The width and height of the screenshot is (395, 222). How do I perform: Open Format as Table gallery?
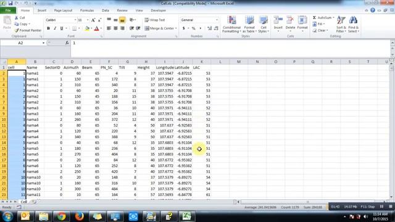tap(249, 24)
